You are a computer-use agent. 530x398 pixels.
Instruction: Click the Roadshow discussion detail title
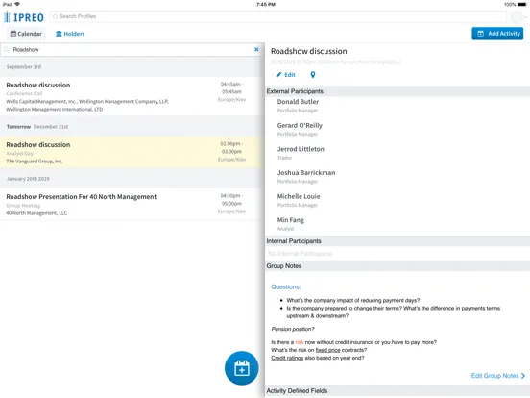308,51
